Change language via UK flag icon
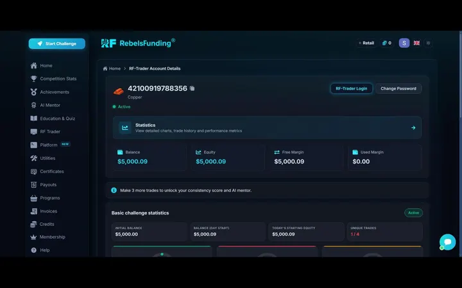Viewport: 462px width, 288px height. pyautogui.click(x=416, y=43)
